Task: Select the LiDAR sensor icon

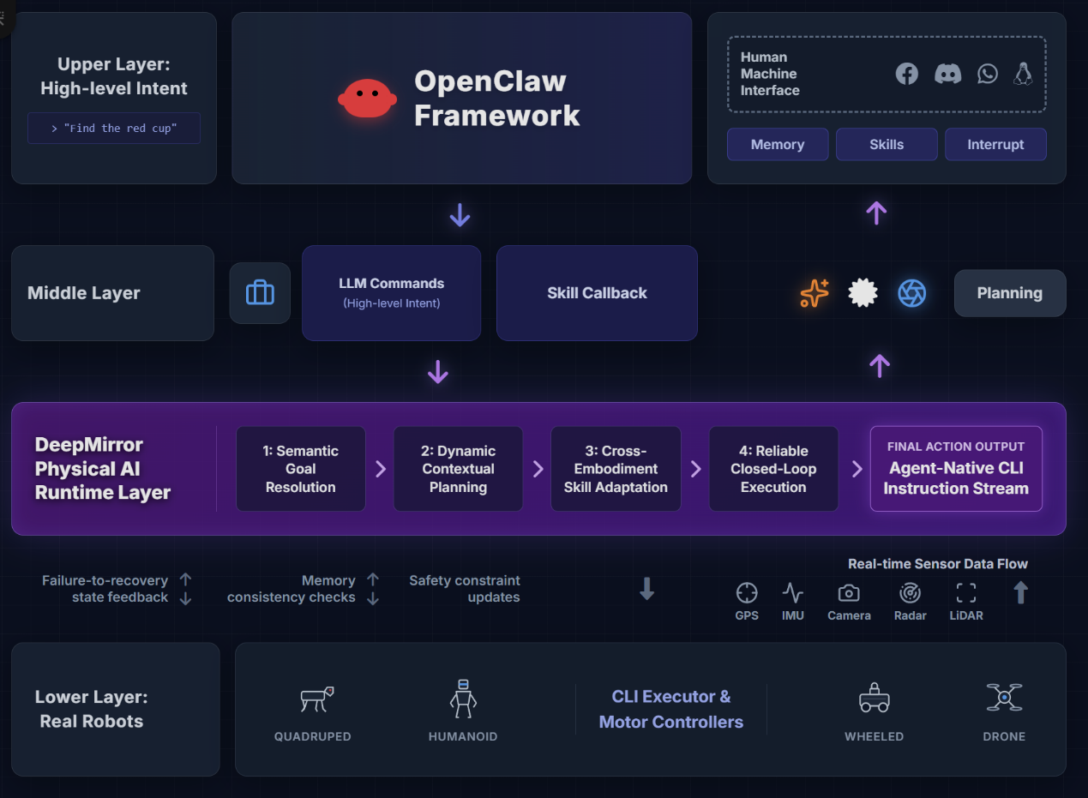Action: pos(966,593)
